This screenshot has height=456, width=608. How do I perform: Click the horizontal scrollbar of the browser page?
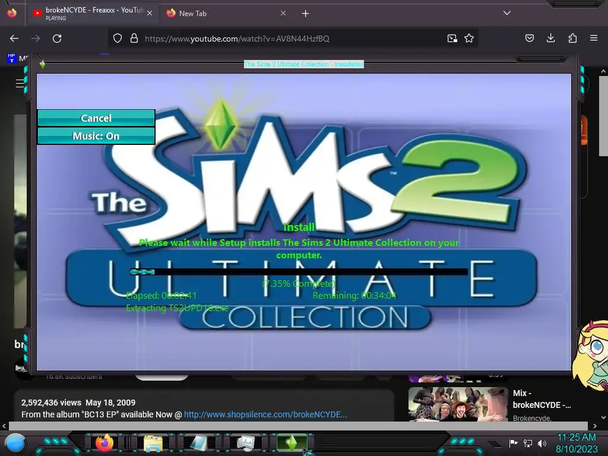point(298,426)
